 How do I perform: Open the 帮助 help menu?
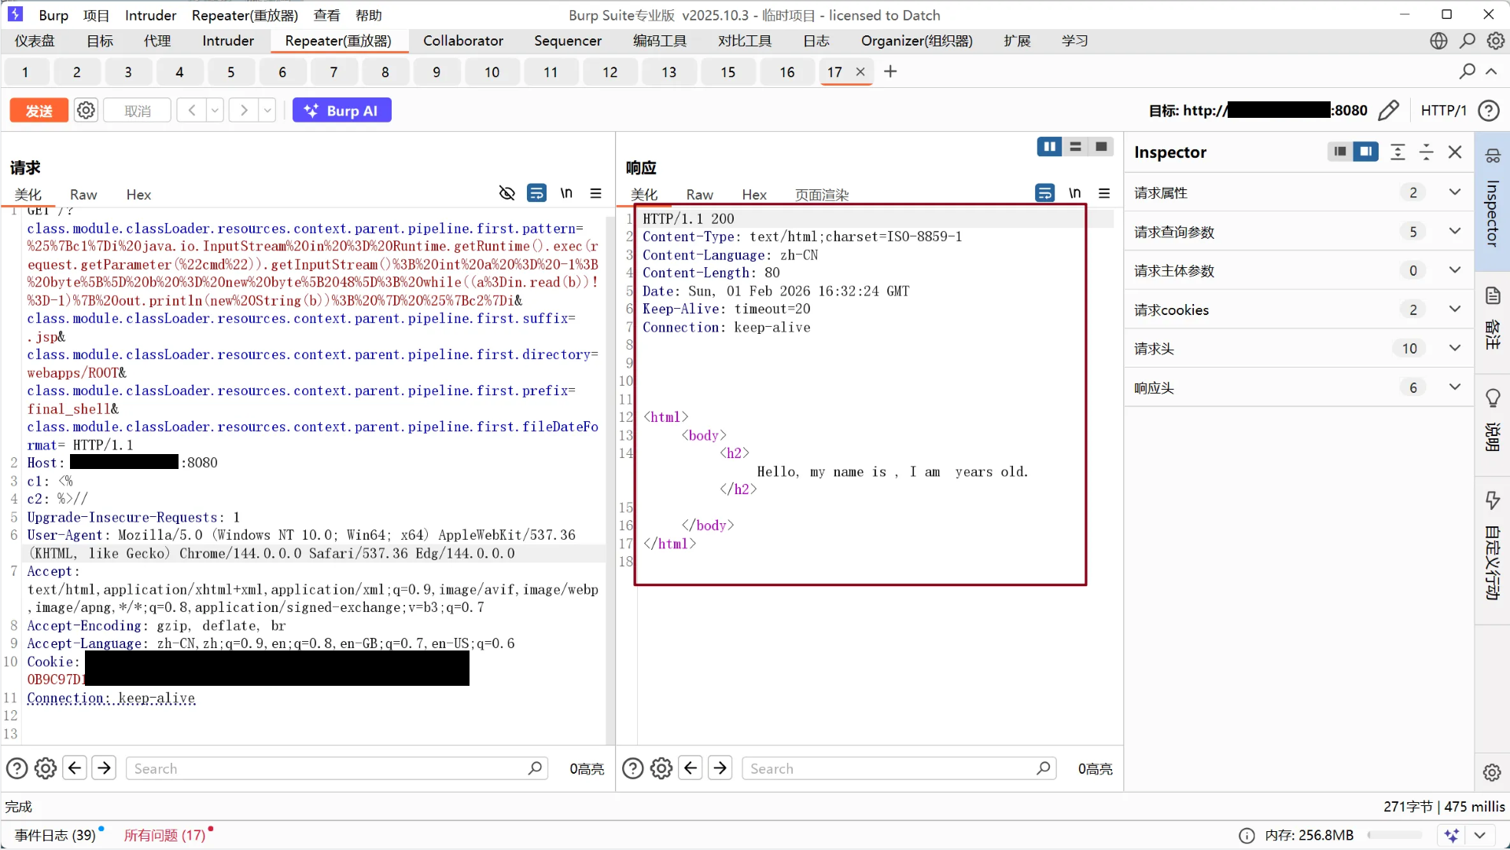(x=368, y=15)
